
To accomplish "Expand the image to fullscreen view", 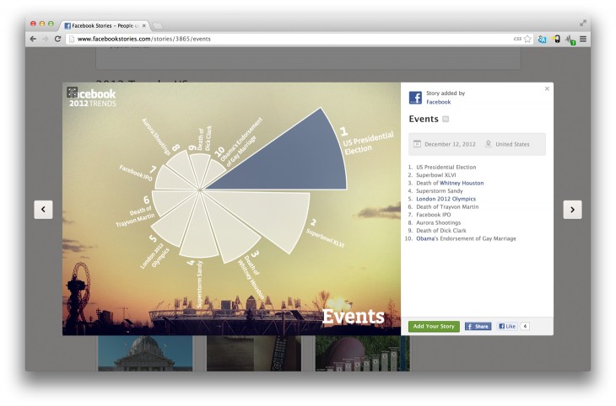I will 73,93.
